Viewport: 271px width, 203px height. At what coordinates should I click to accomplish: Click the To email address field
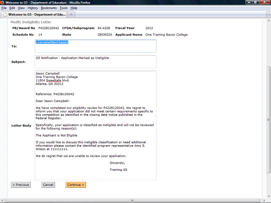(96, 46)
